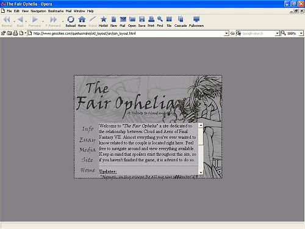305x229 pixels.
Task: Click the camera-like icon beside address bar
Action: pyautogui.click(x=9, y=33)
